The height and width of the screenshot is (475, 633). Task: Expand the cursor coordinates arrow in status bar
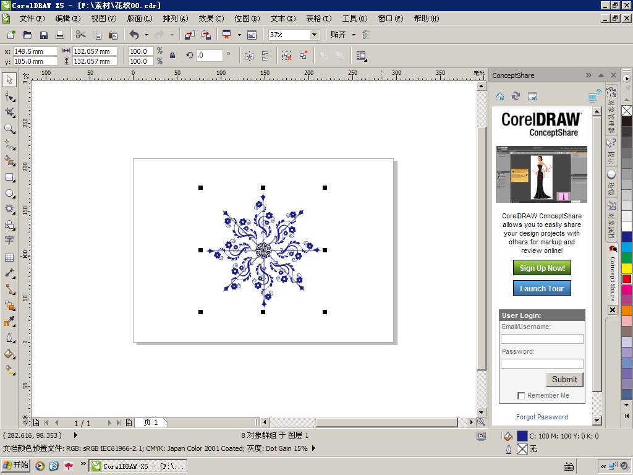pos(75,435)
